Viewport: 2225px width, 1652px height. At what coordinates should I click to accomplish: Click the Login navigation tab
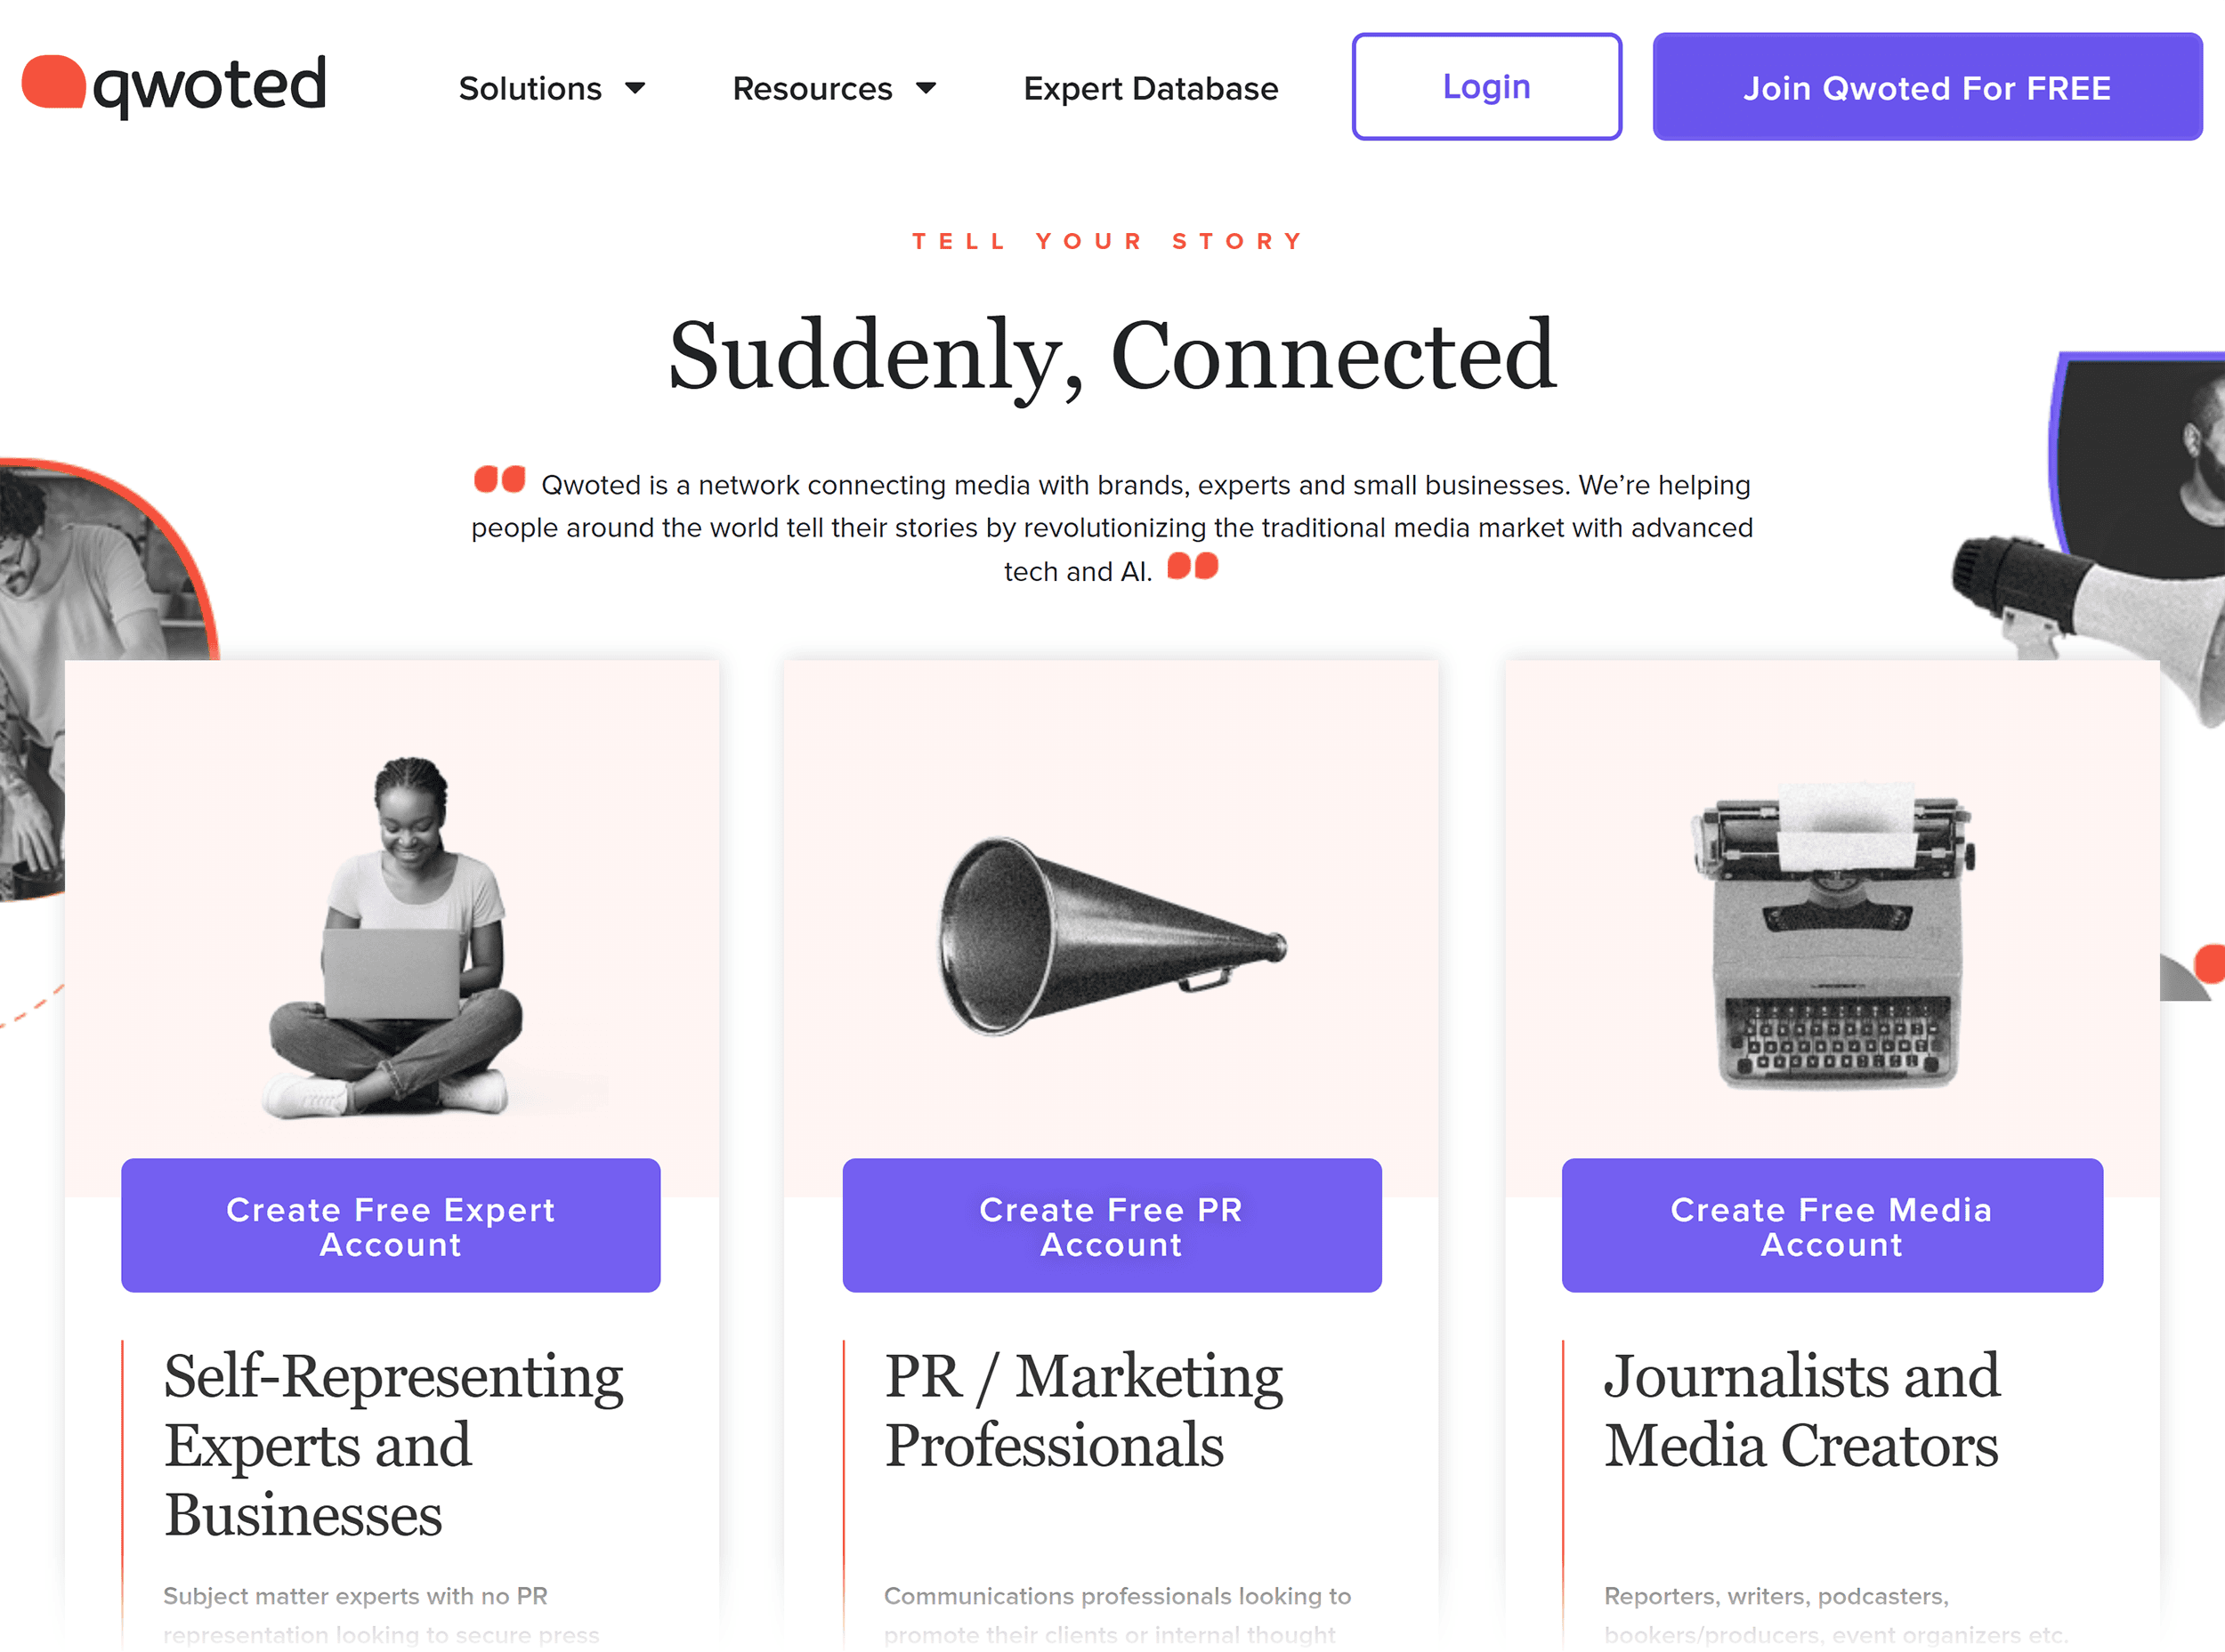pos(1485,87)
